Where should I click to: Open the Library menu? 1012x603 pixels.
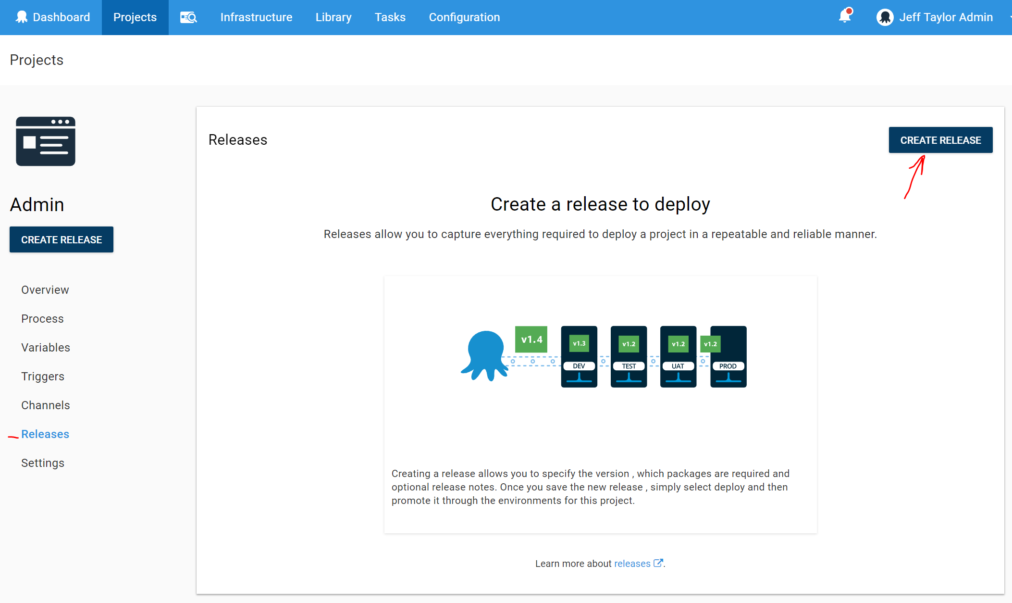(x=333, y=17)
